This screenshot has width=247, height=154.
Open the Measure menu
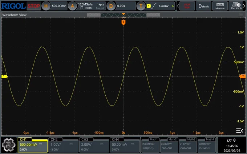pyautogui.click(x=220, y=6)
